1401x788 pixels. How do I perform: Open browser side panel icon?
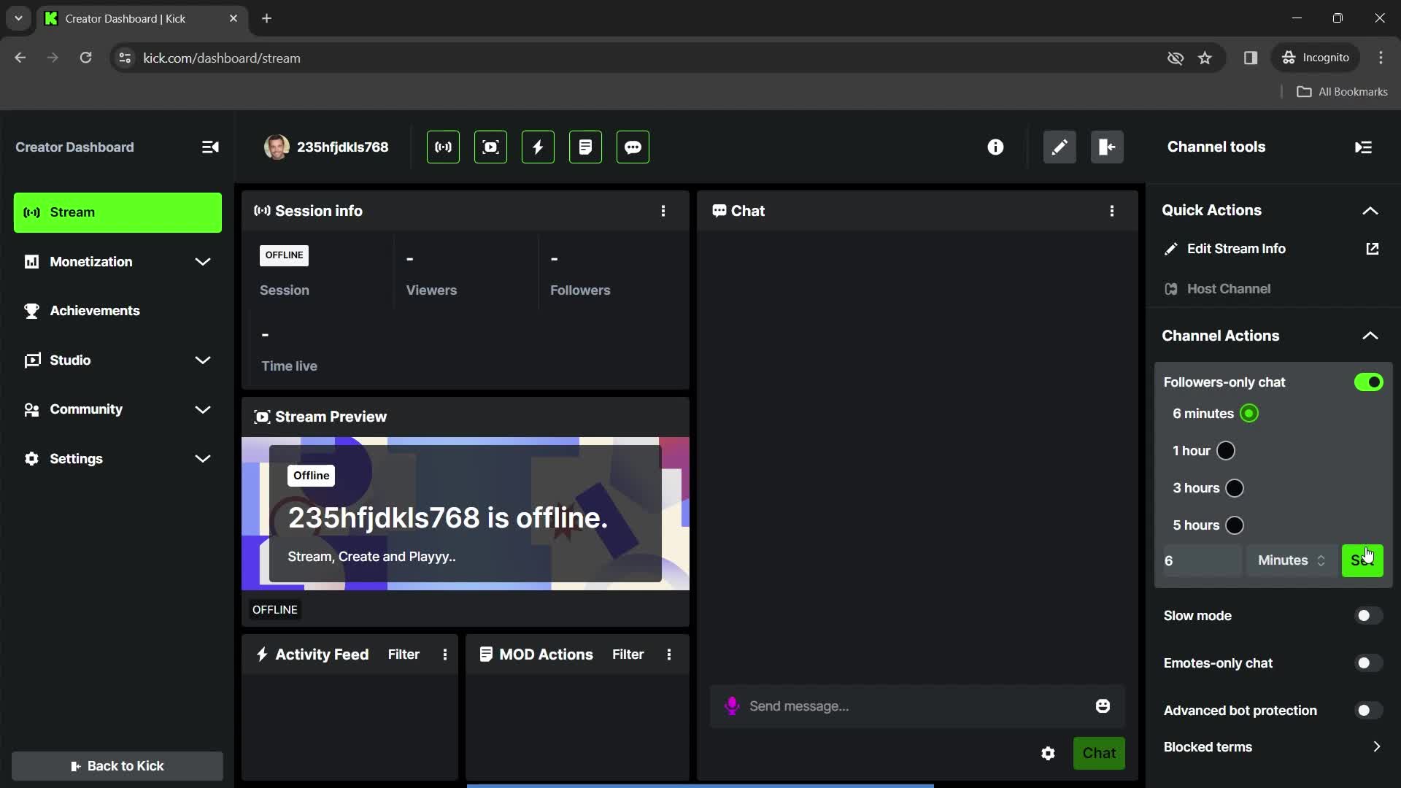click(x=1251, y=58)
